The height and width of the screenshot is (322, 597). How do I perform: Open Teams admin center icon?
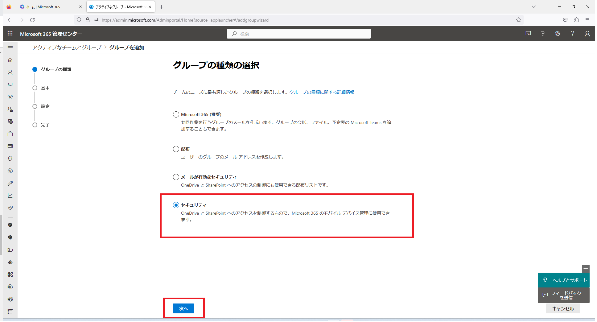click(x=10, y=299)
